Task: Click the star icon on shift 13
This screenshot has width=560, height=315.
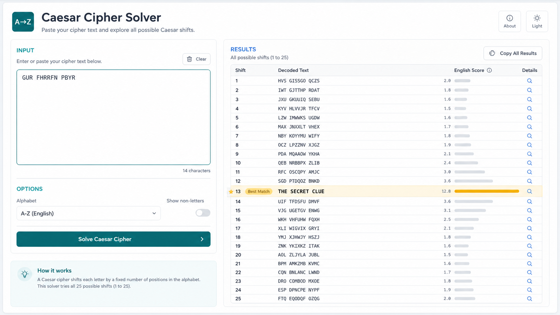Action: click(x=231, y=191)
